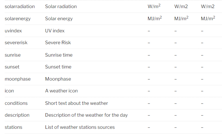Select 'Short text about the weather' description
Screen dimensions: 222x136
tap(76, 103)
